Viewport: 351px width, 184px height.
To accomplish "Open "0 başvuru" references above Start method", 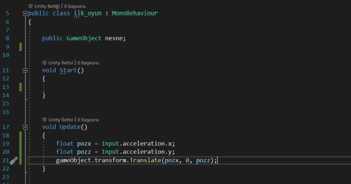I will pyautogui.click(x=88, y=63).
